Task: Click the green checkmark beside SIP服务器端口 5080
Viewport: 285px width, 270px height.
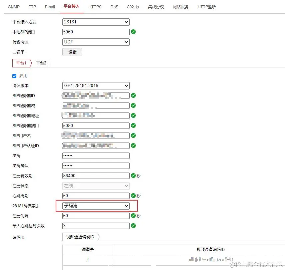Action: (x=133, y=125)
